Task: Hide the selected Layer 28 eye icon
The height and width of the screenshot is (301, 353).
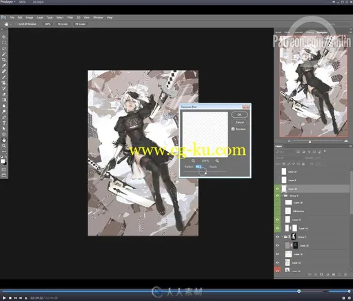Action: coord(277,189)
